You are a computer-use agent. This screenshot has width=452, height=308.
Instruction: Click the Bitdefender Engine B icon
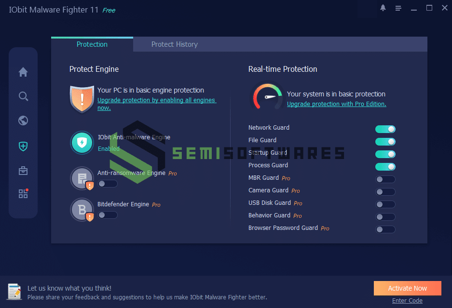tap(82, 210)
